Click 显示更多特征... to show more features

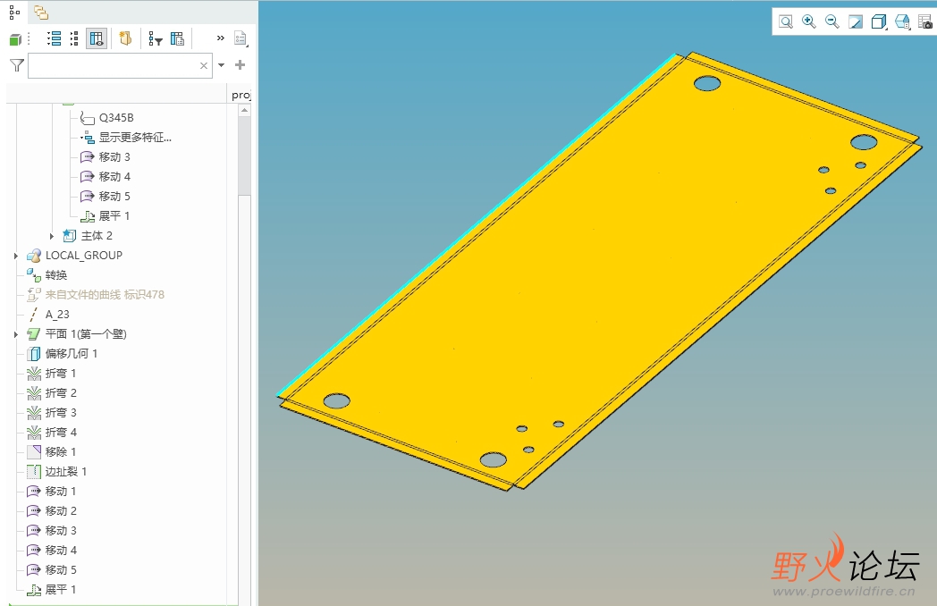click(134, 138)
